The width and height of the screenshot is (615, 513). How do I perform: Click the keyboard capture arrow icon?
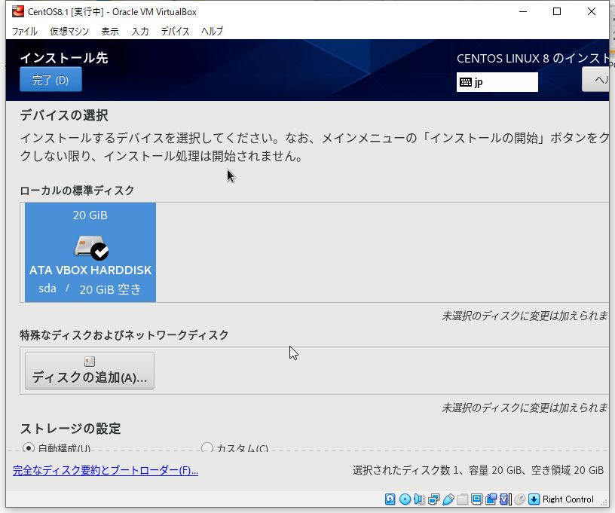pyautogui.click(x=534, y=499)
